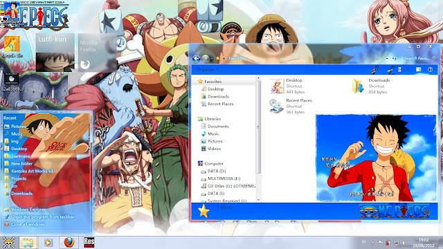This screenshot has height=249, width=443.
Task: Open the Explorer help question mark icon
Action: coord(430,69)
